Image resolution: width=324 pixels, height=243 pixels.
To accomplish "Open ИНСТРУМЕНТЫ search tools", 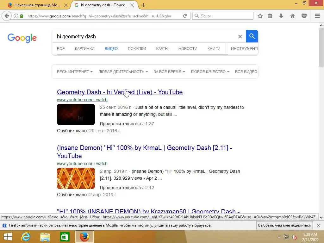I will point(244,48).
